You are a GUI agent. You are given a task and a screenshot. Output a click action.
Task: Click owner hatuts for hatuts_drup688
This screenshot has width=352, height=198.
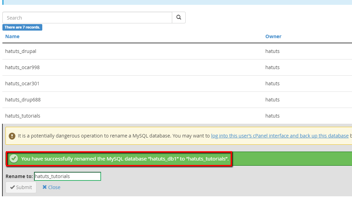272,100
